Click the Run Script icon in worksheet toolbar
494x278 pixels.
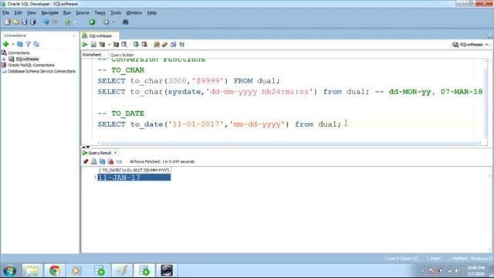pyautogui.click(x=93, y=45)
